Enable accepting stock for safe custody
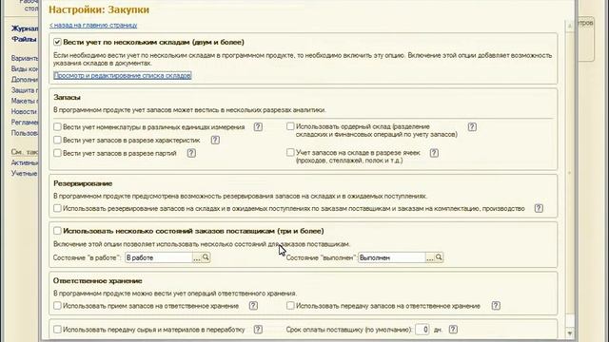Image resolution: width=609 pixels, height=342 pixels. (x=57, y=306)
